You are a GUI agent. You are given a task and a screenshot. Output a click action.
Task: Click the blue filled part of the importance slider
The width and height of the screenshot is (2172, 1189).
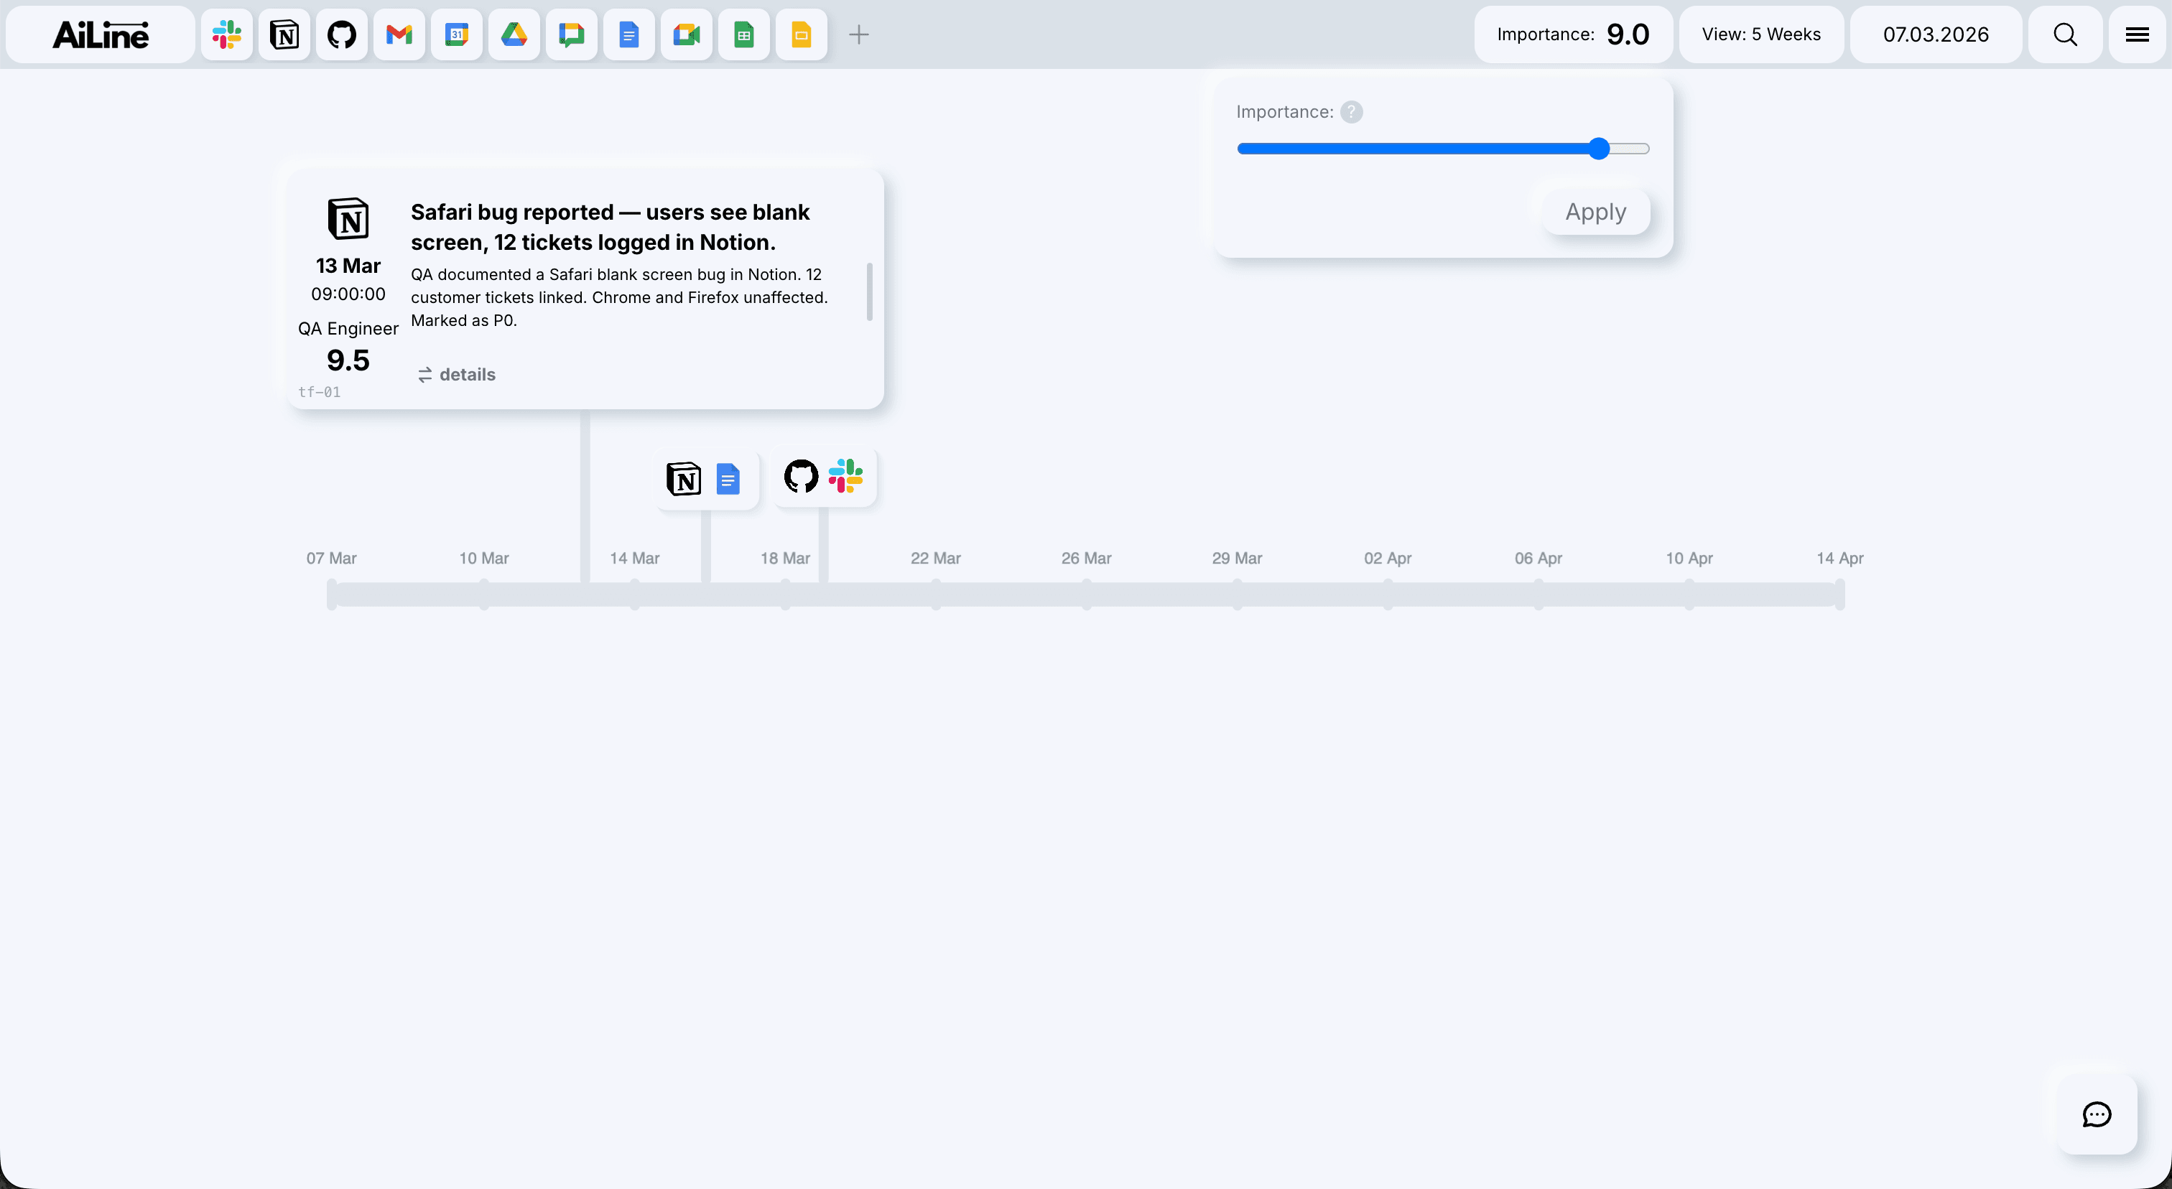pos(1412,149)
